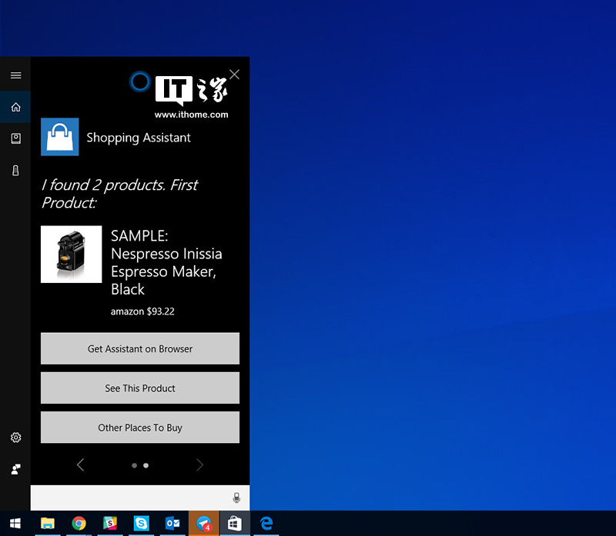
Task: Open Cortana's devices icon in sidebar
Action: 15,170
